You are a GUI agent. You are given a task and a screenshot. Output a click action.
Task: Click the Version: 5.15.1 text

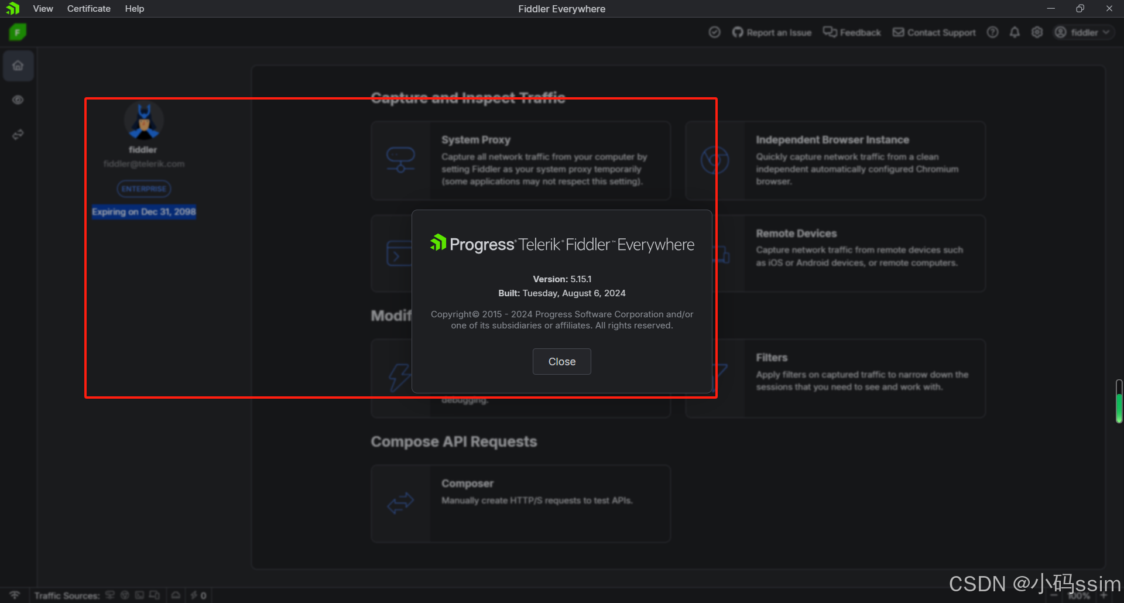coord(562,279)
